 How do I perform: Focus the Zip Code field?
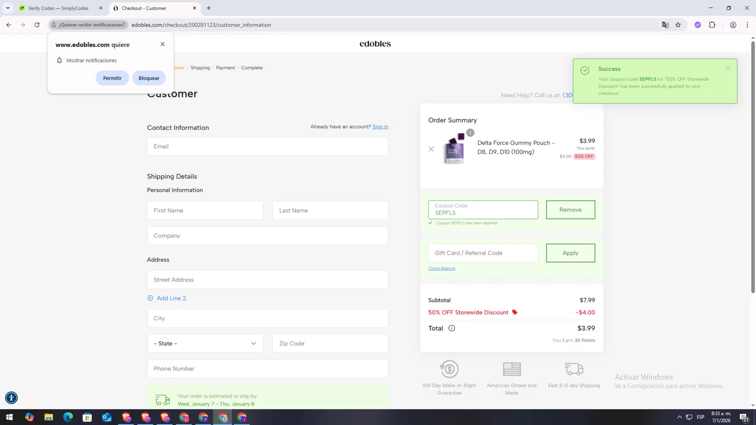pos(330,343)
